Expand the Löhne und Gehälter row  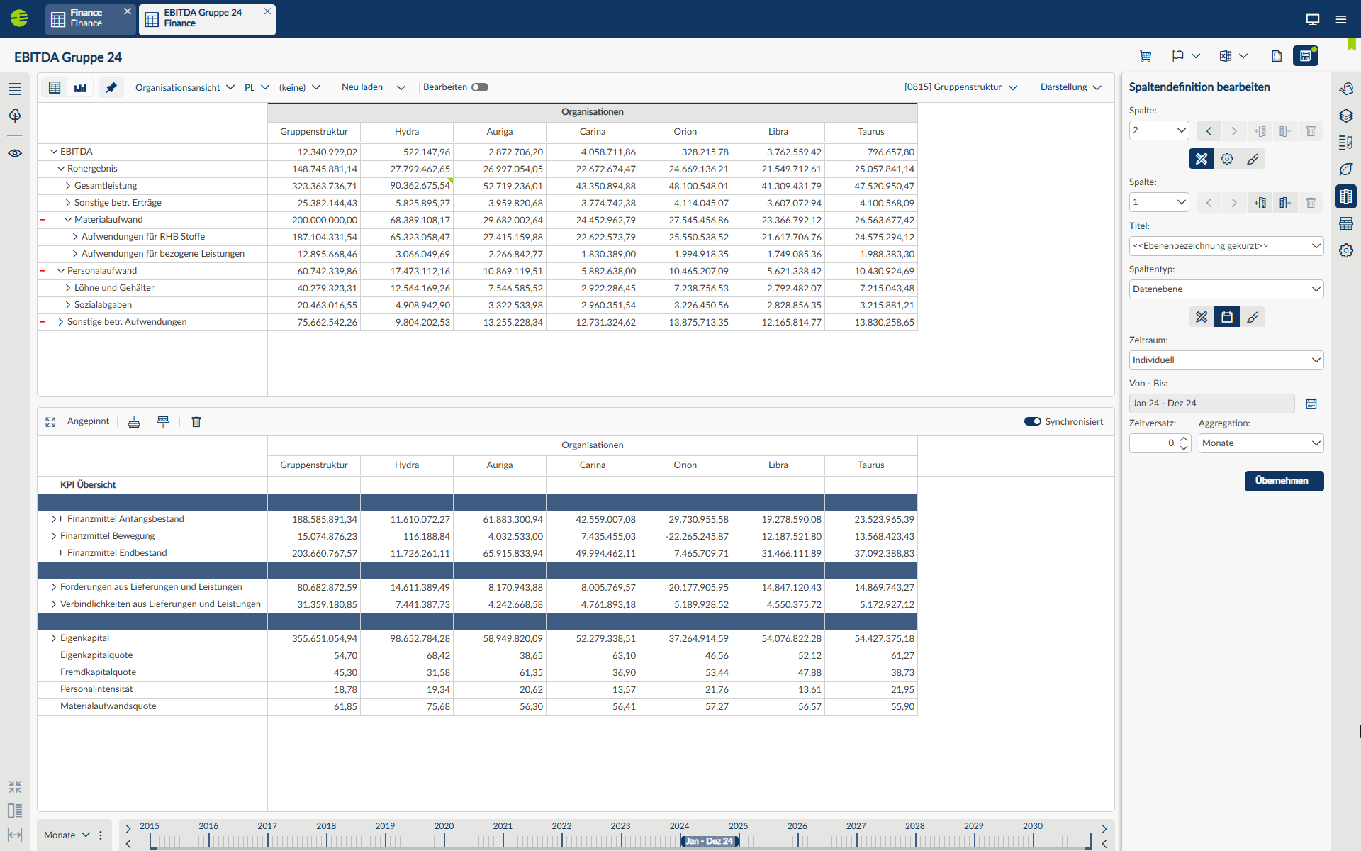[68, 288]
